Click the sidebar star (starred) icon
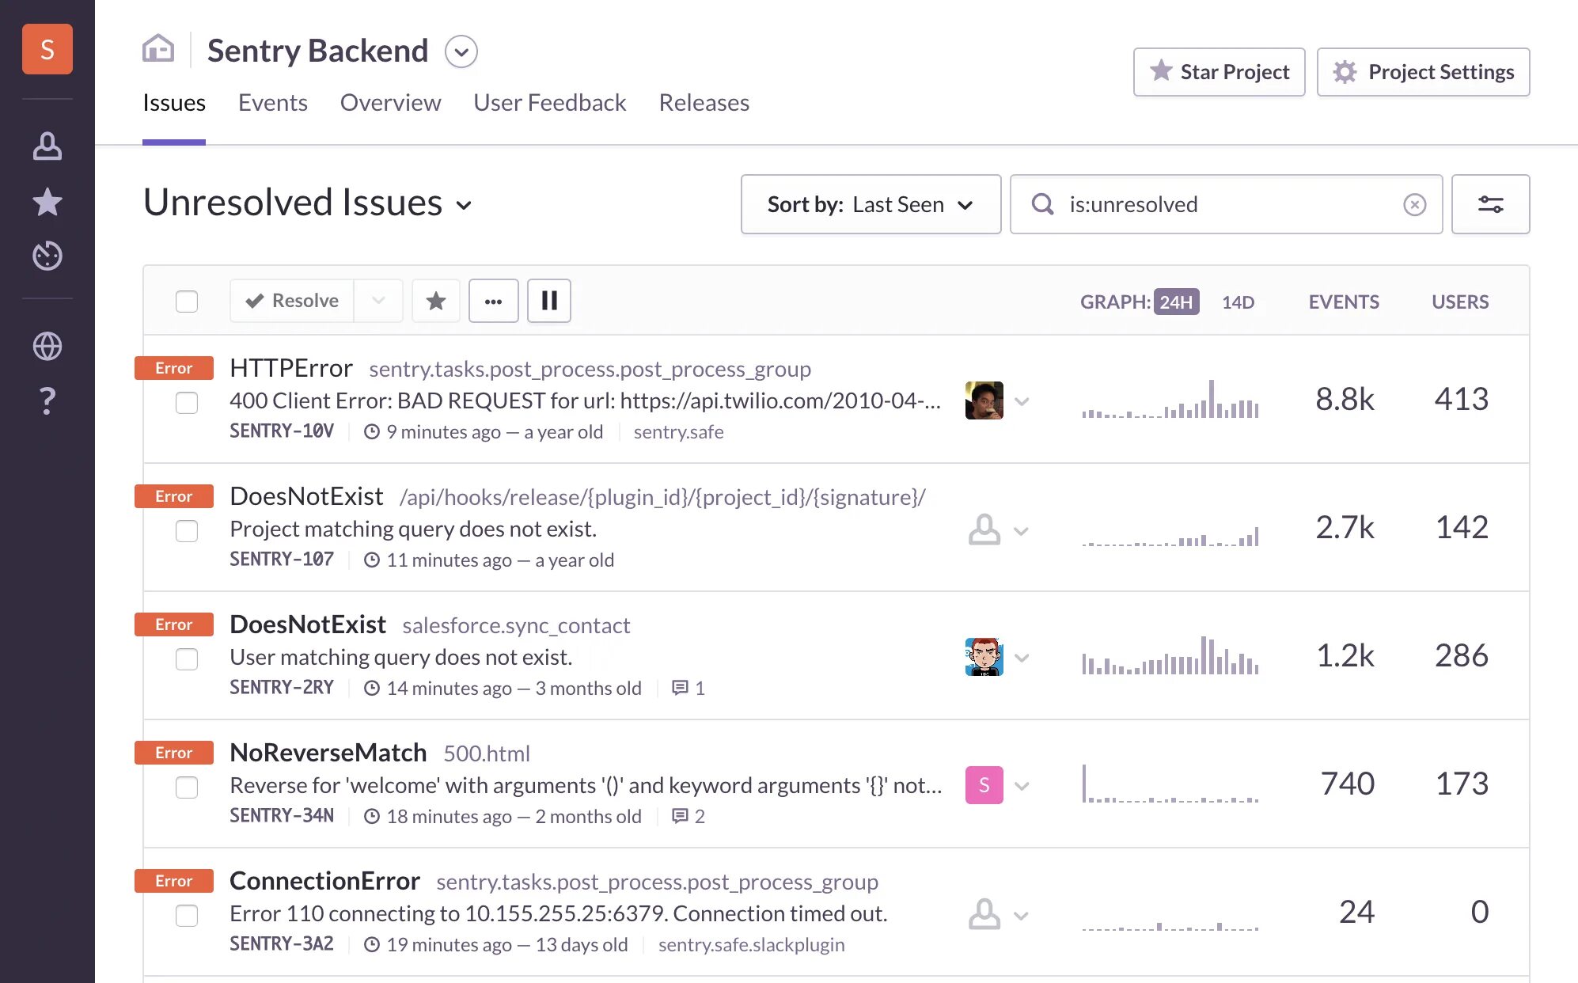 click(47, 202)
